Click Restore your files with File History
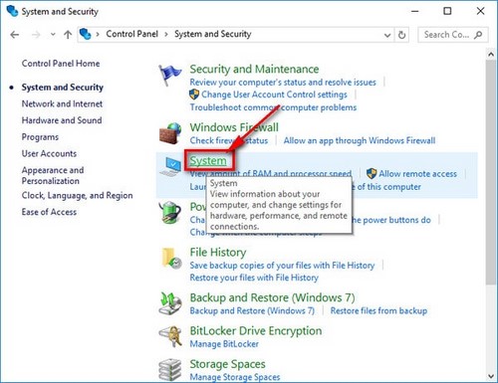Viewport: 498px width, 383px height. click(254, 278)
